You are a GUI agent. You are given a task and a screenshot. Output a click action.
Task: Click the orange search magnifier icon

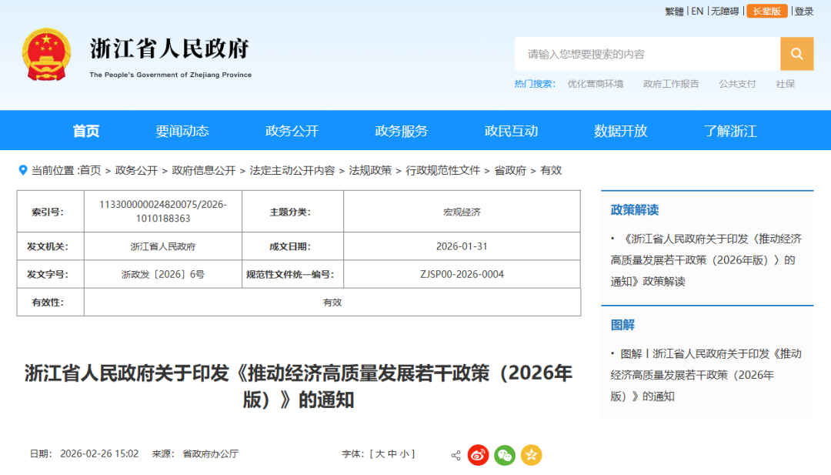click(x=796, y=54)
